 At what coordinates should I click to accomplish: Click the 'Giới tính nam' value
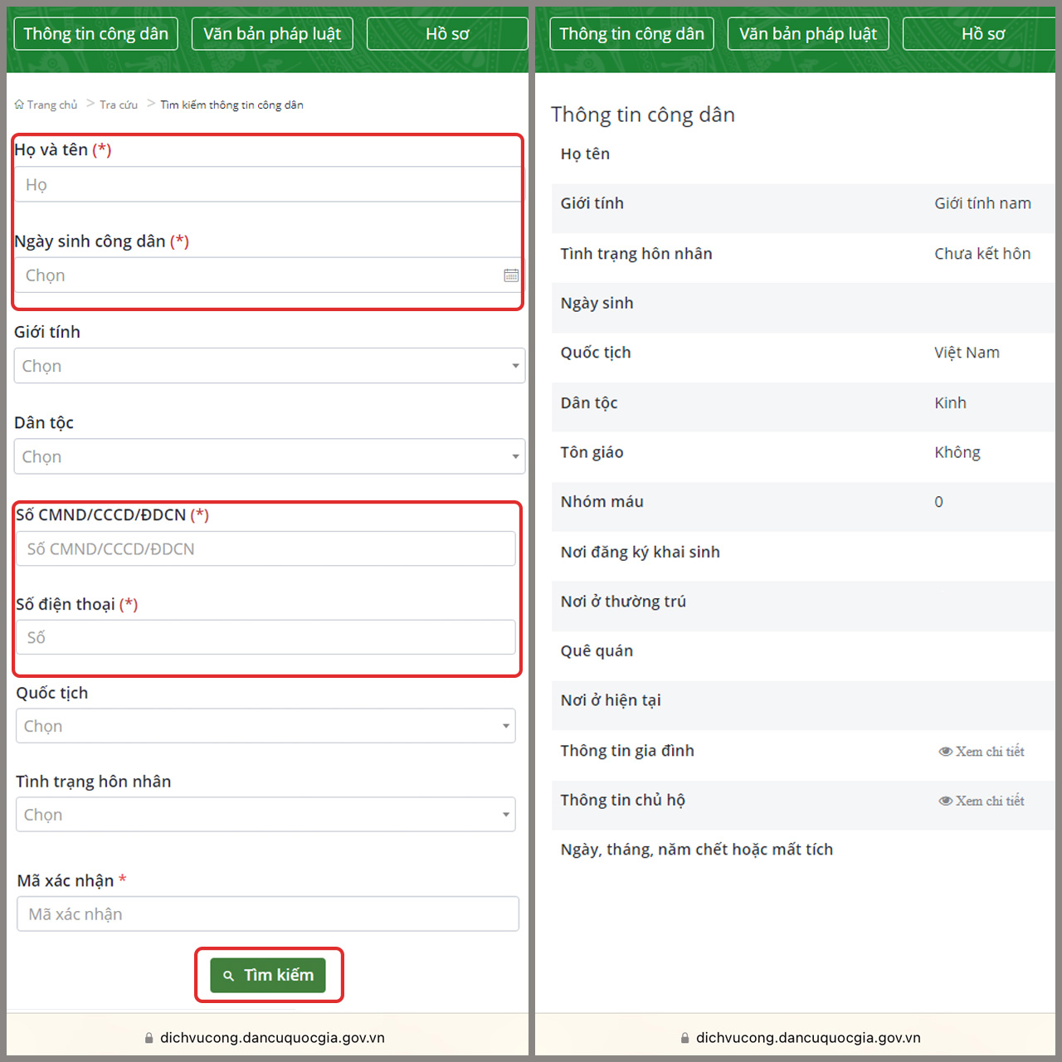pyautogui.click(x=983, y=203)
